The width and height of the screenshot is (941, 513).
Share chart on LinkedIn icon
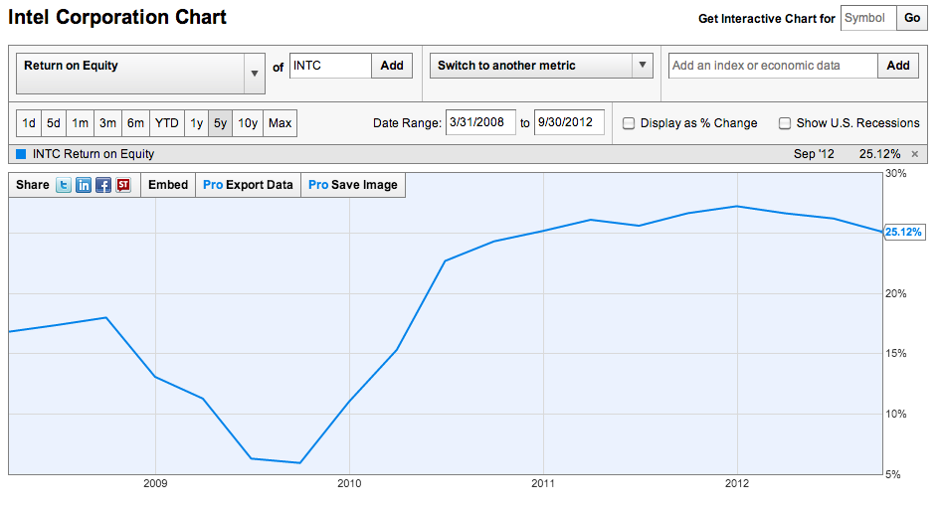(84, 185)
